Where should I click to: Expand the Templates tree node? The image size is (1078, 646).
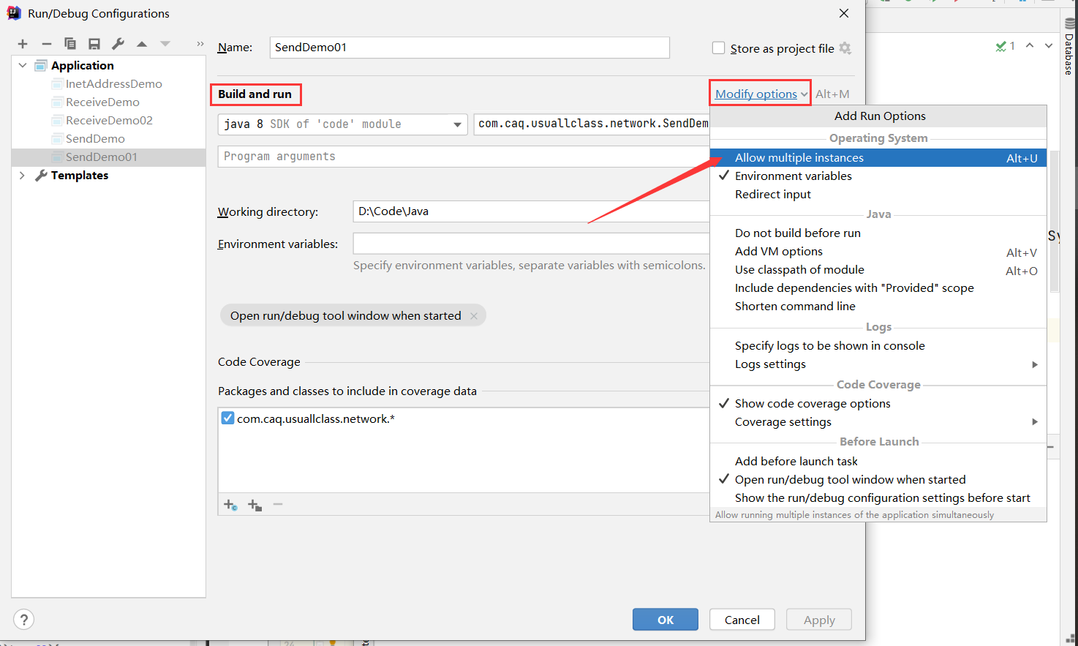click(22, 175)
